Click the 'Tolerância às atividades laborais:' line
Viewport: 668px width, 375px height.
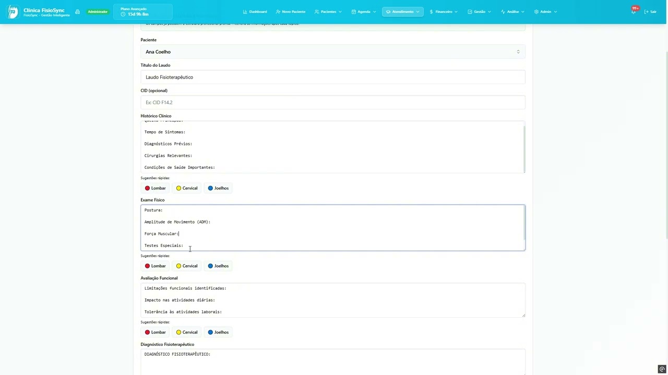[x=183, y=312]
